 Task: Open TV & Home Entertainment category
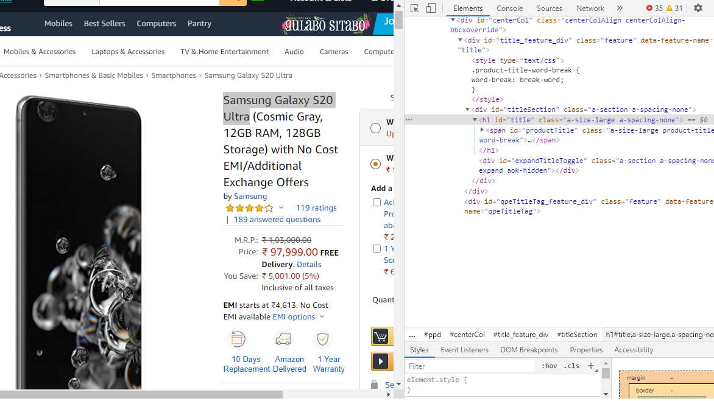(x=224, y=52)
